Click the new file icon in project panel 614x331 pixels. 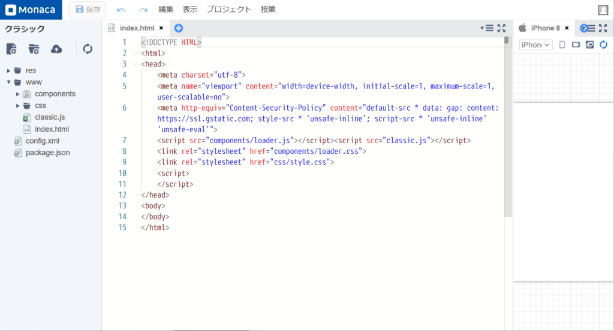(11, 49)
